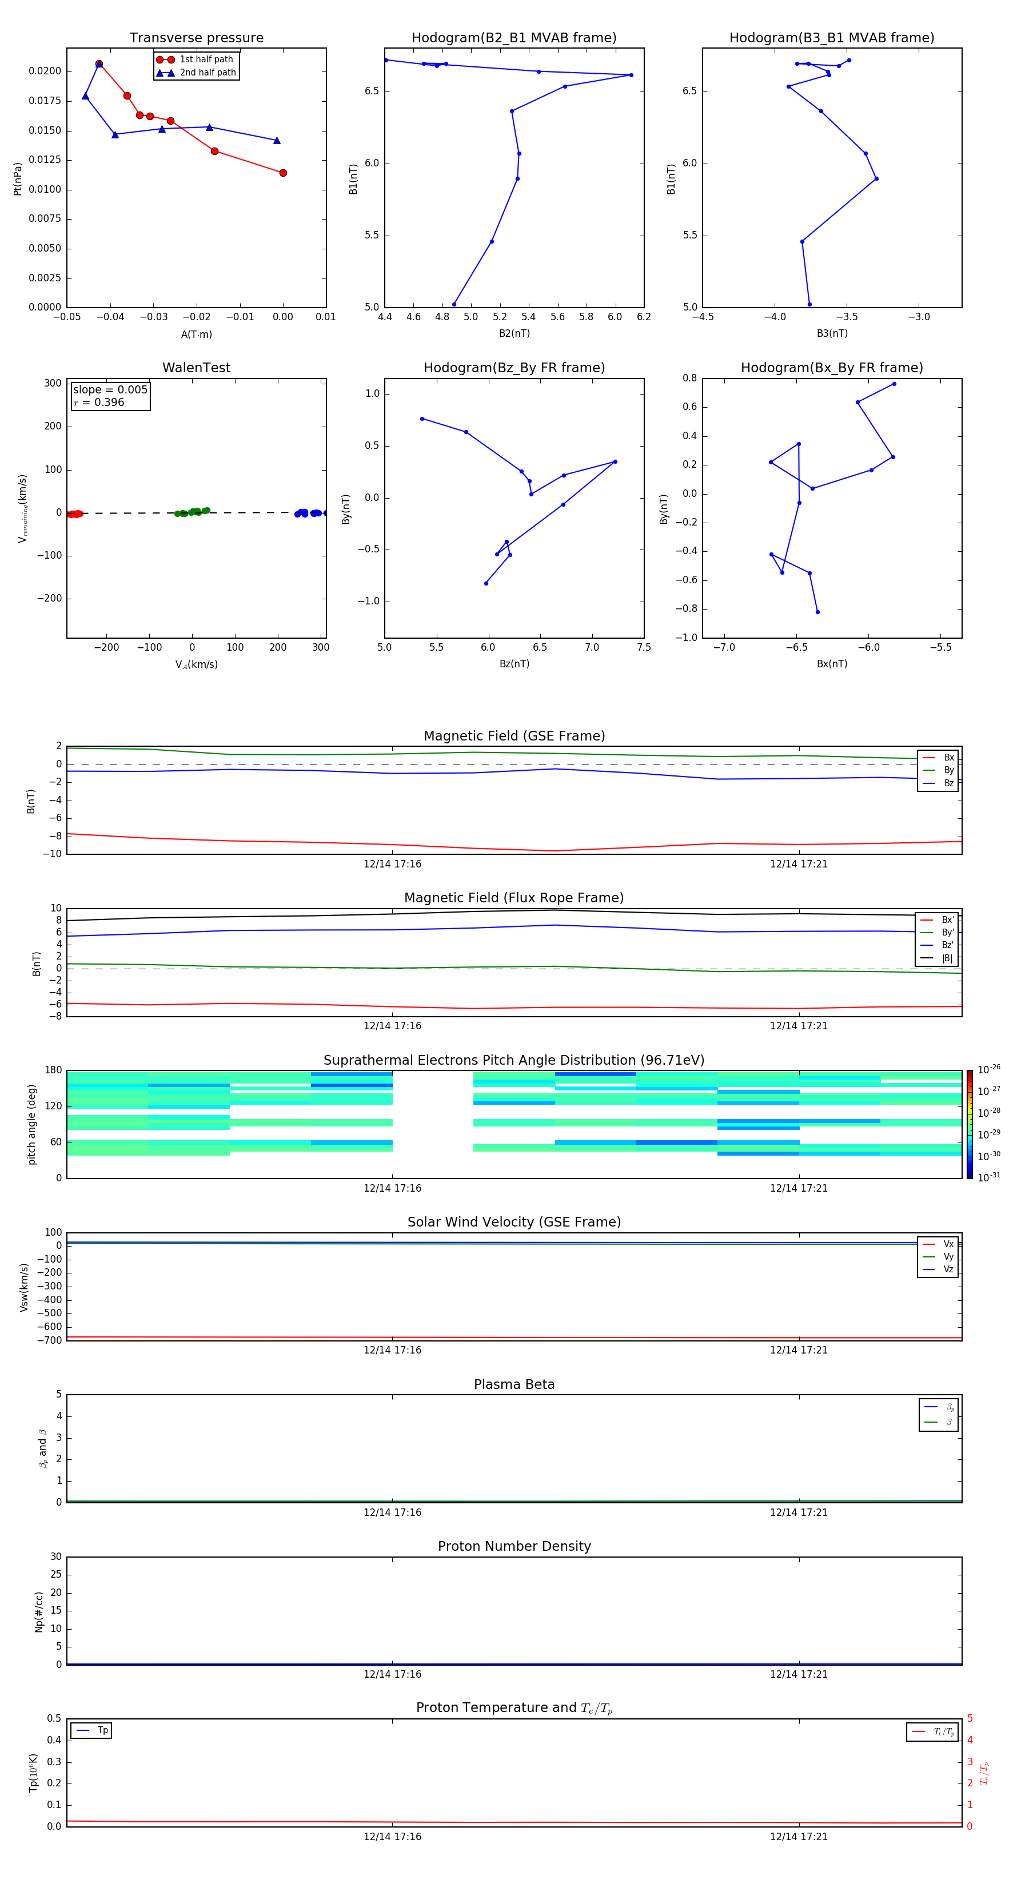Click the 'Vz' legend entry in velocity panel

938,1269
